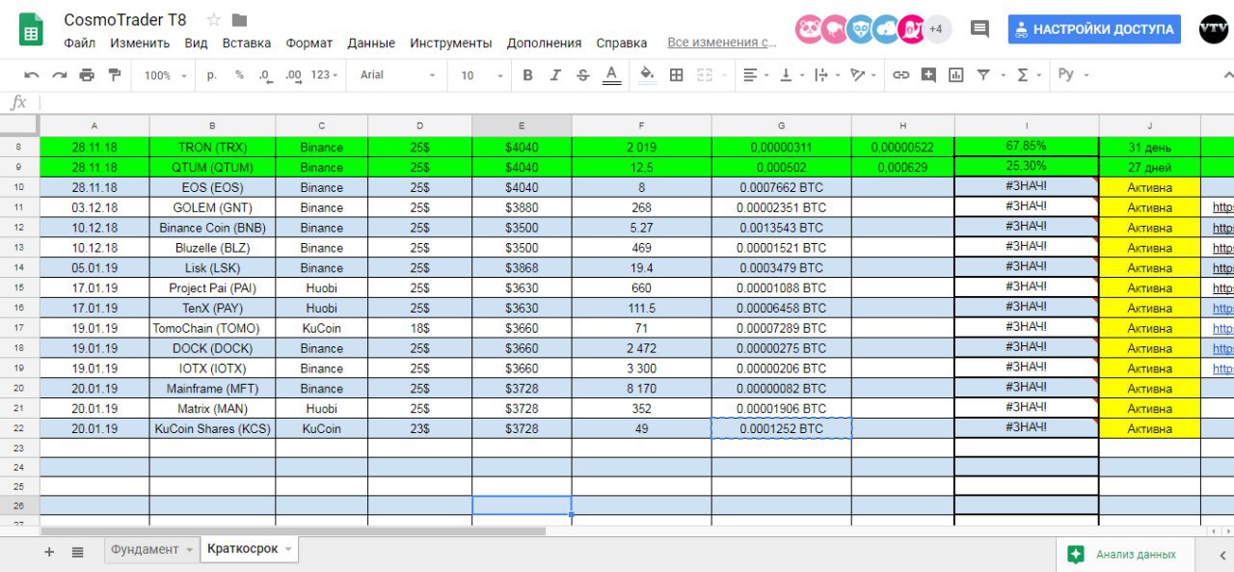
Task: Open the Google Sheets home icon
Action: 31,30
